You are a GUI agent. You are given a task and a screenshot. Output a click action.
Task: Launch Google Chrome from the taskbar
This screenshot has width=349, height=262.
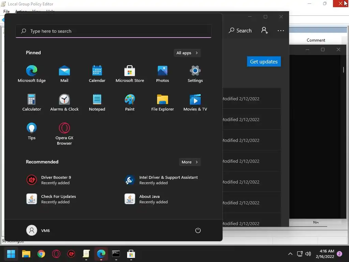click(x=41, y=254)
